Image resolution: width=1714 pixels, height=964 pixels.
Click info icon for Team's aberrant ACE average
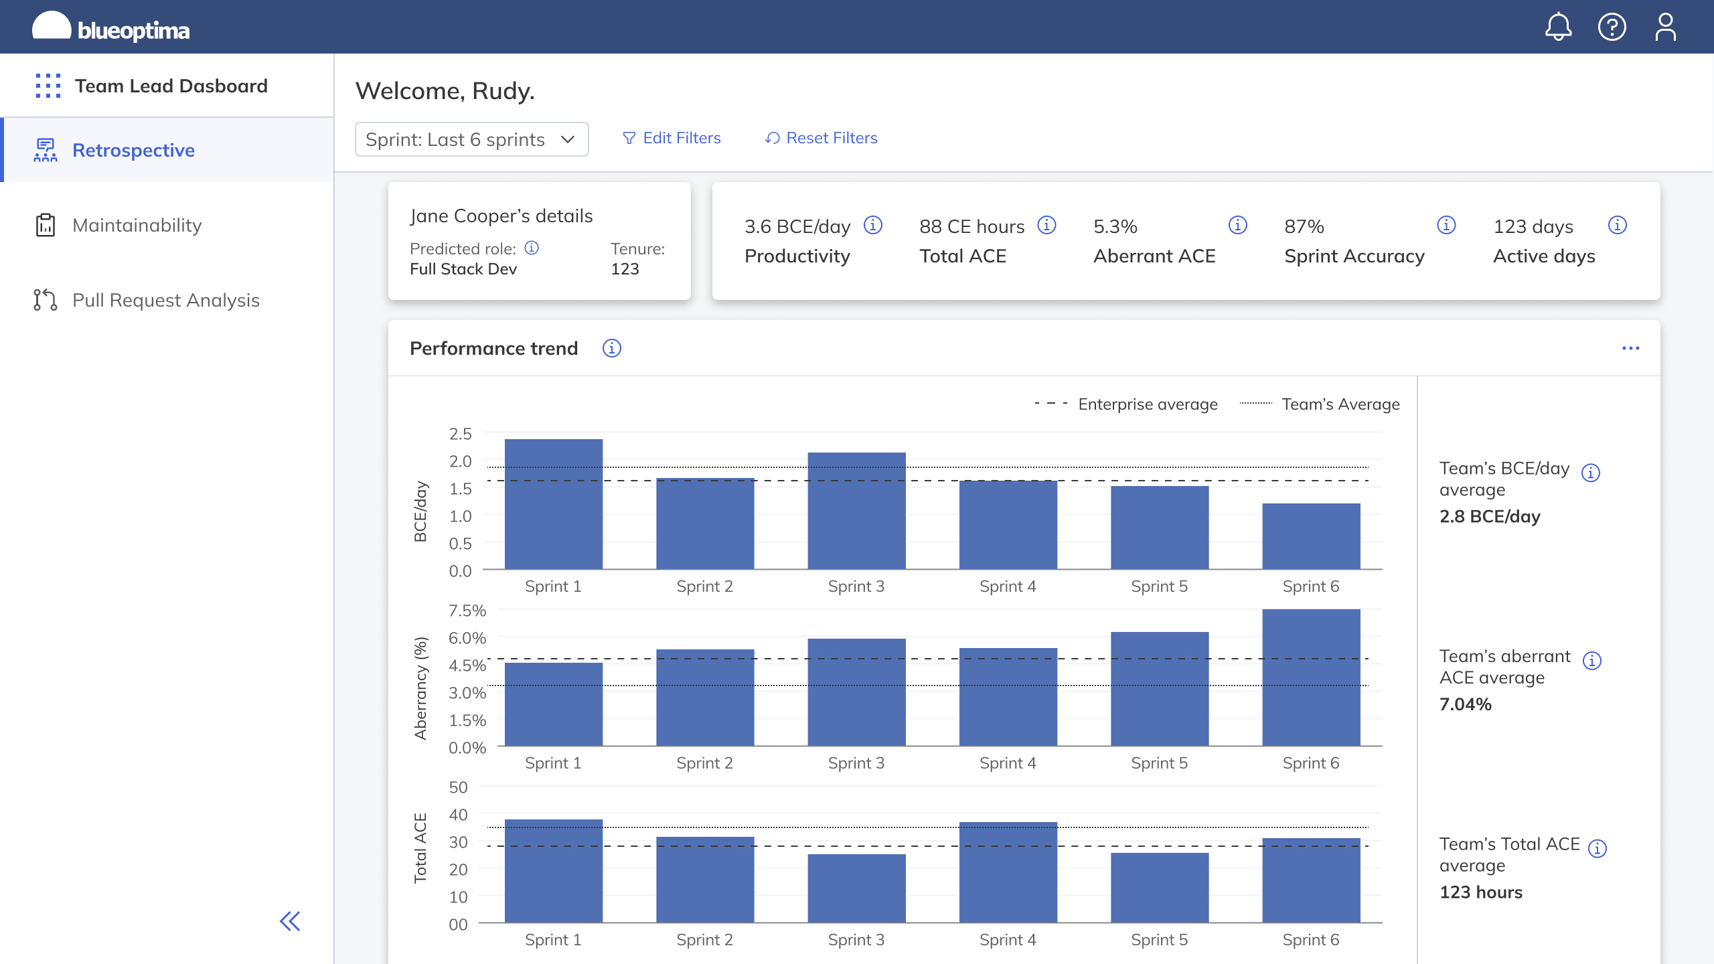pos(1592,661)
